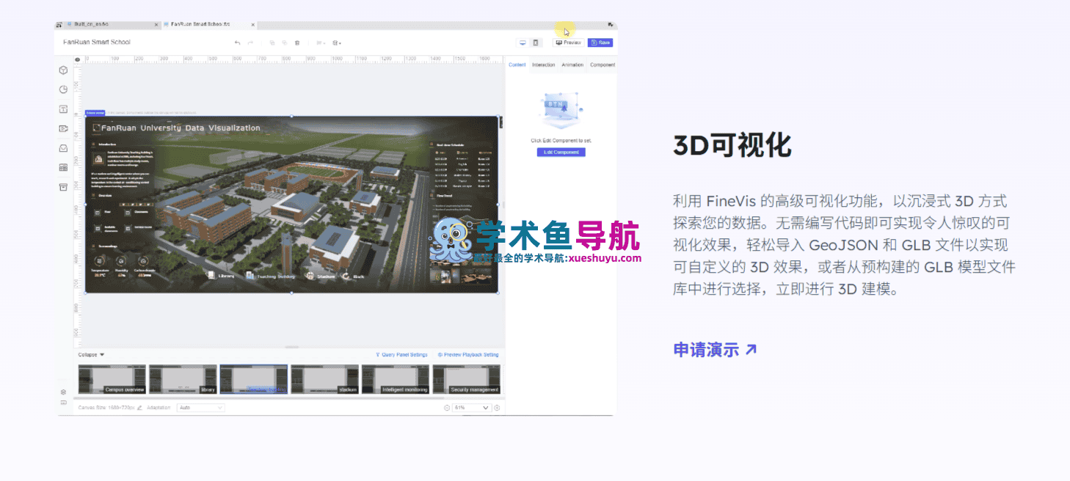Open the Component tab
Image resolution: width=1070 pixels, height=481 pixels.
click(603, 65)
